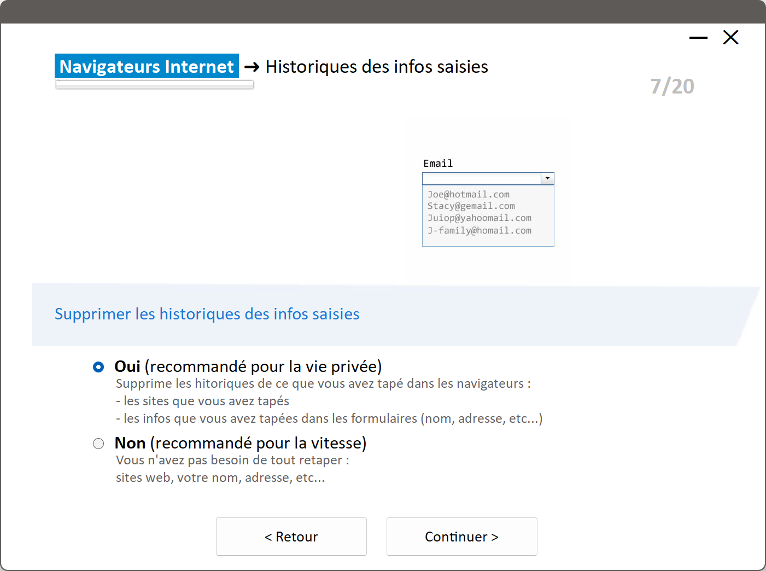The height and width of the screenshot is (571, 766).
Task: Click the arrow after Navigateurs Internet
Action: (252, 67)
